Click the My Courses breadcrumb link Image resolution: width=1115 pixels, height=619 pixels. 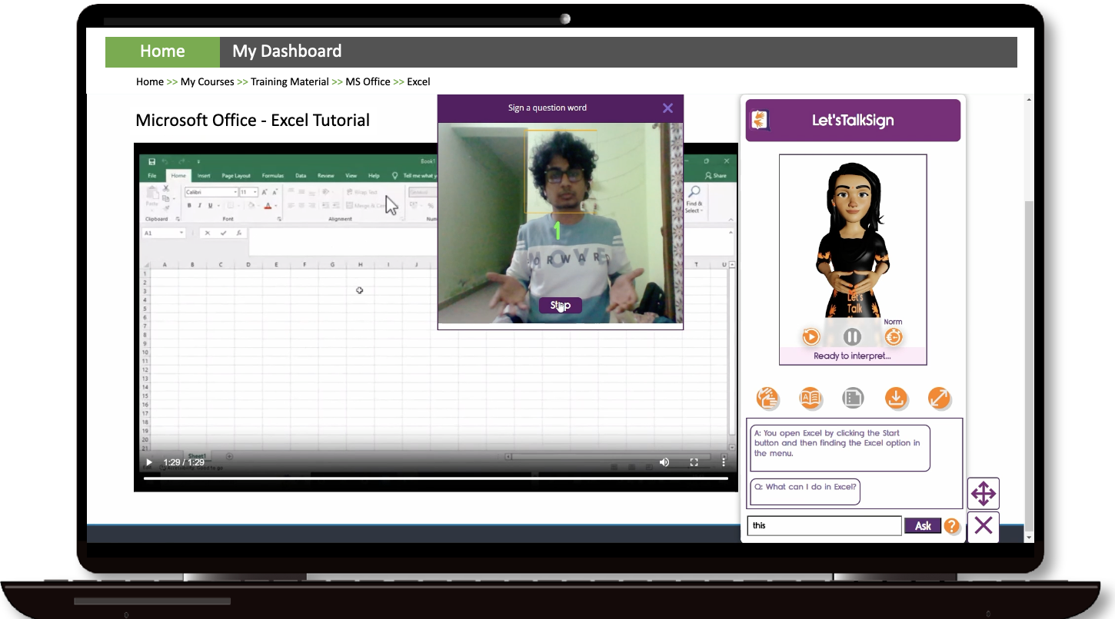[x=208, y=81]
